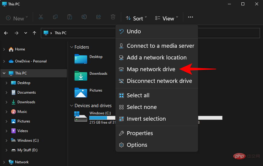This screenshot has width=263, height=166.
Task: Choose Select none from menu
Action: click(x=157, y=107)
